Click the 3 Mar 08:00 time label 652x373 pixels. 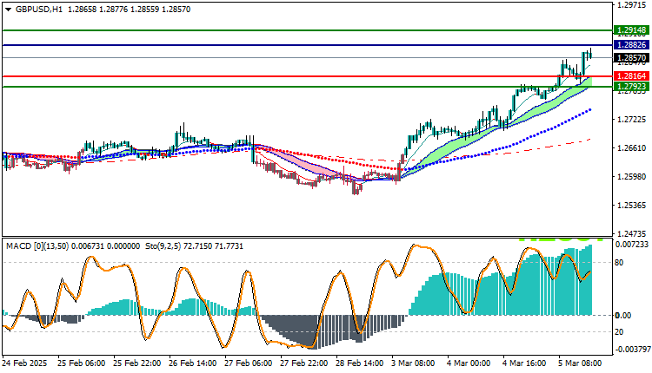(414, 363)
